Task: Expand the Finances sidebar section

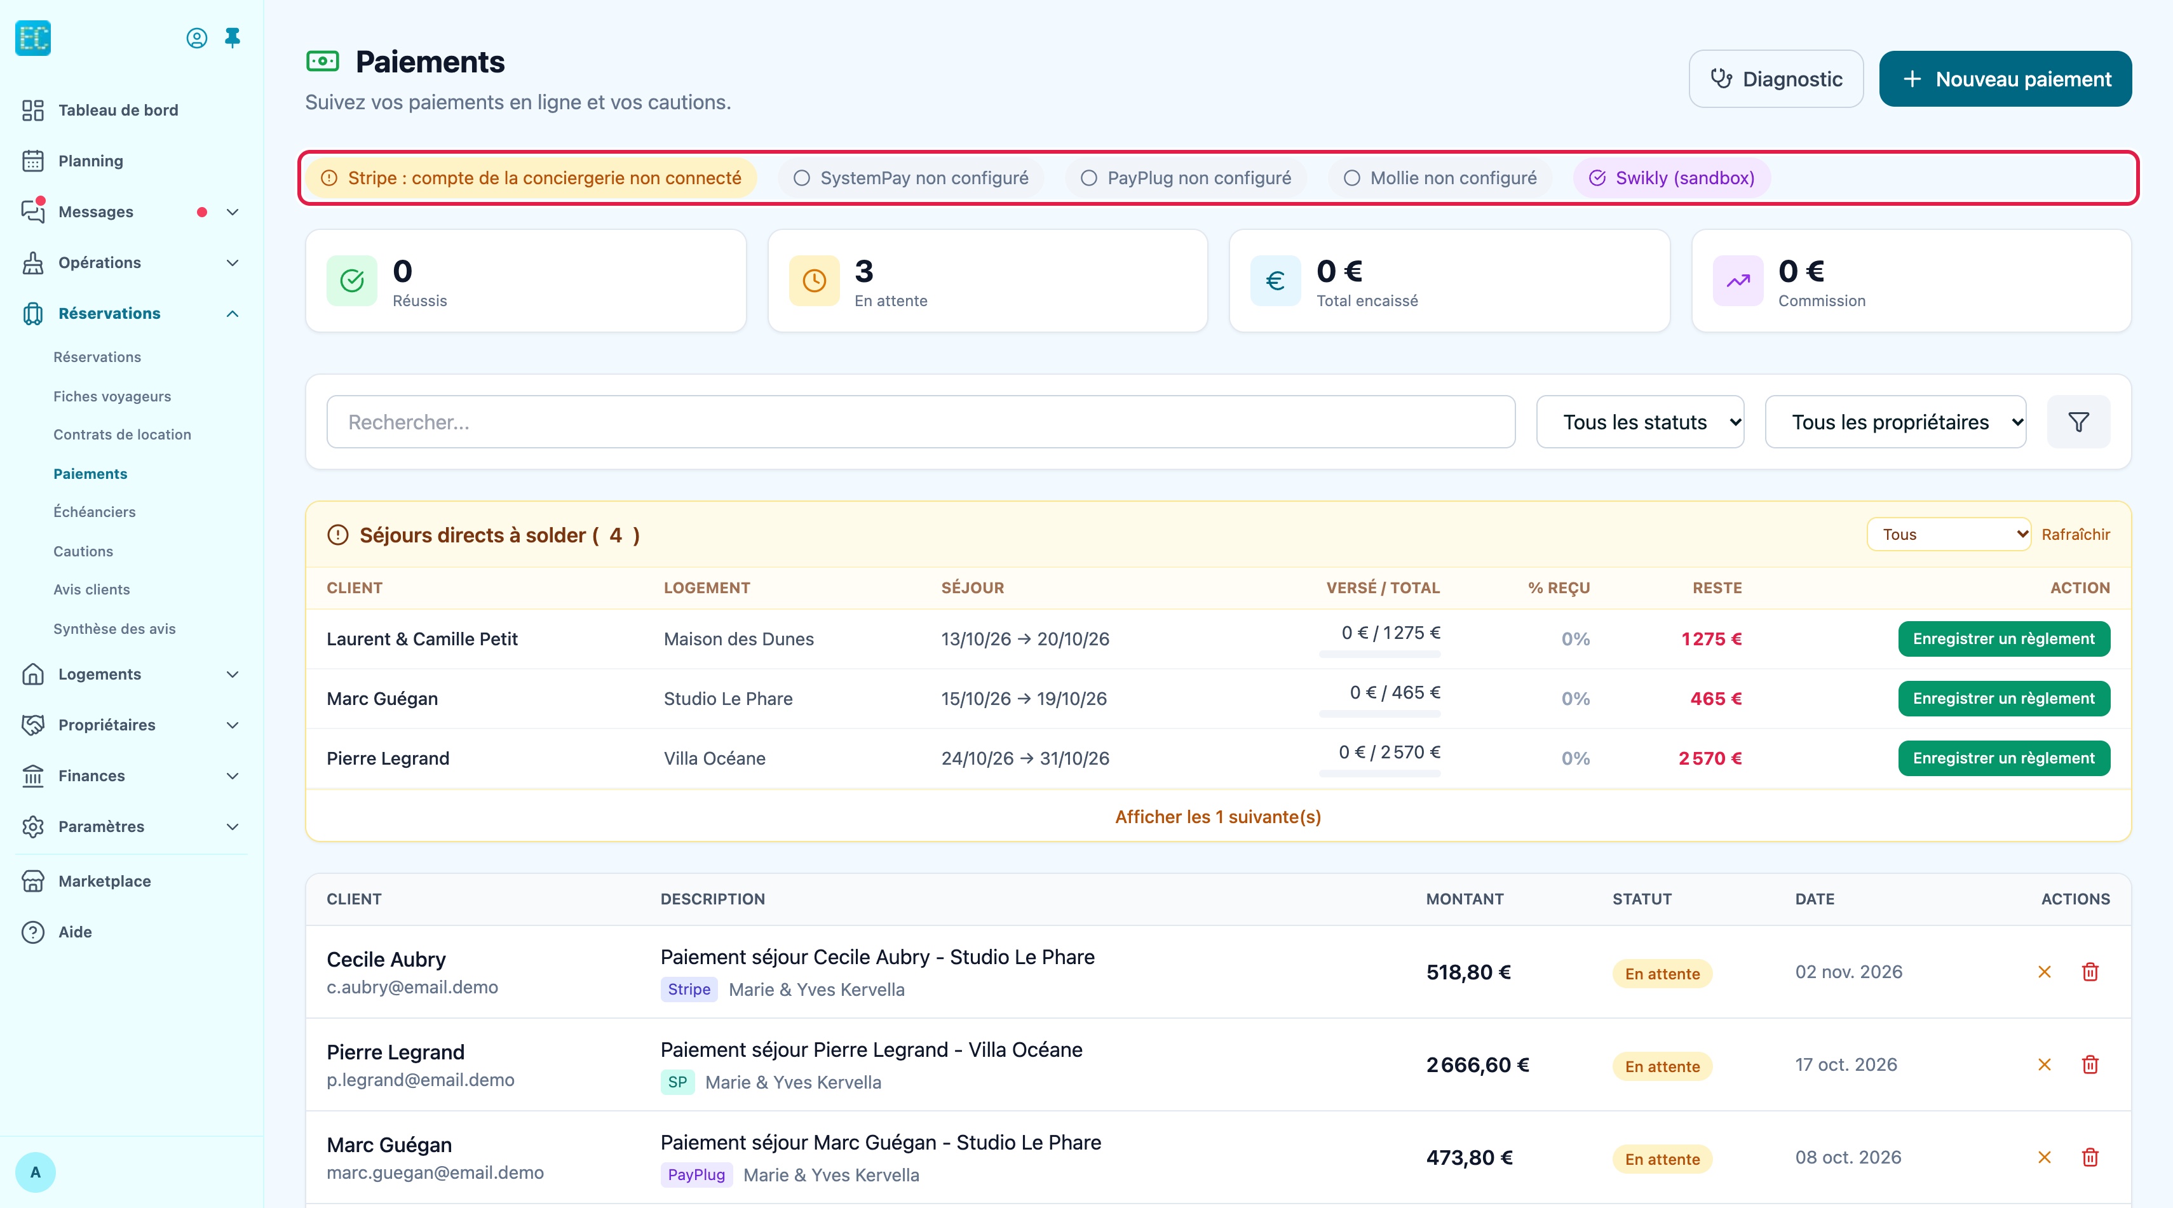Action: coord(132,775)
